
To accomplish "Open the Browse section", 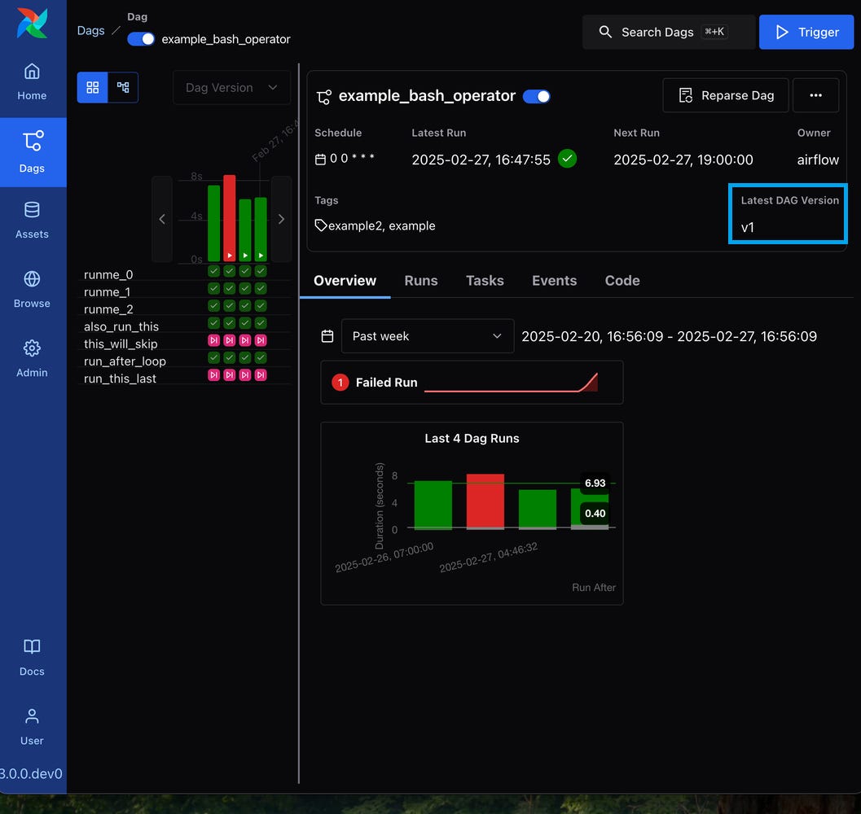I will pos(32,291).
